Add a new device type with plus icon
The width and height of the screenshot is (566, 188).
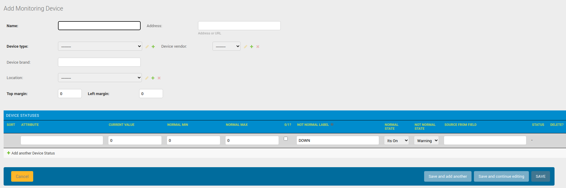point(153,47)
